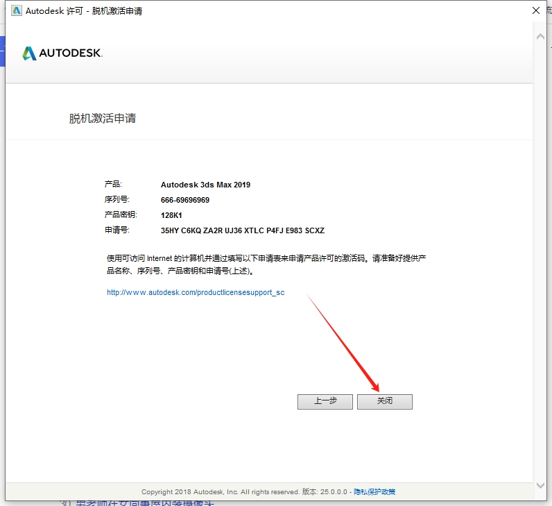Screen dimensions: 552x506
Task: Click the AUTODESK logo in header
Action: pos(62,53)
